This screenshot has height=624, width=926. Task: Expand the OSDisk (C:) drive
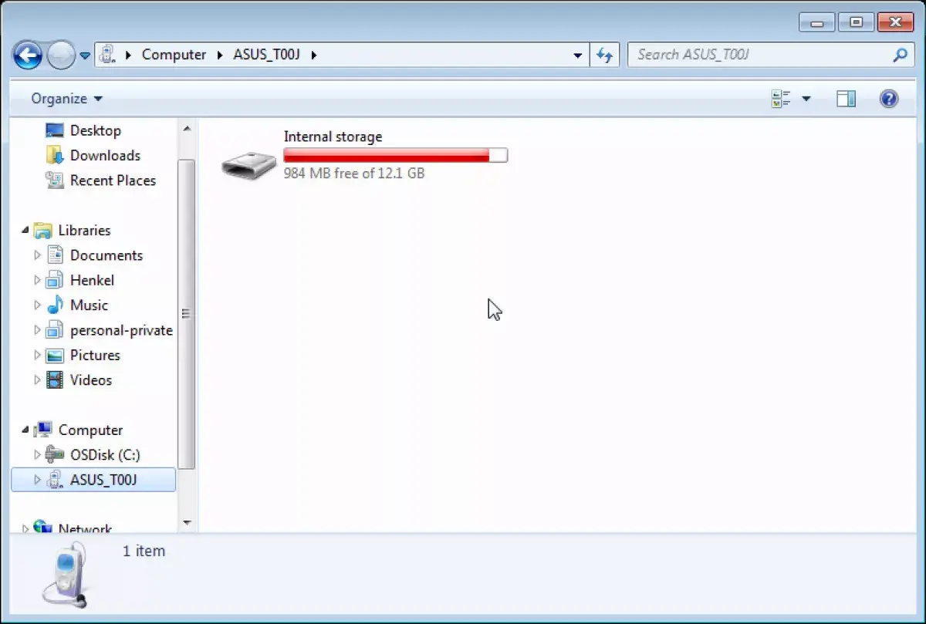[x=37, y=455]
